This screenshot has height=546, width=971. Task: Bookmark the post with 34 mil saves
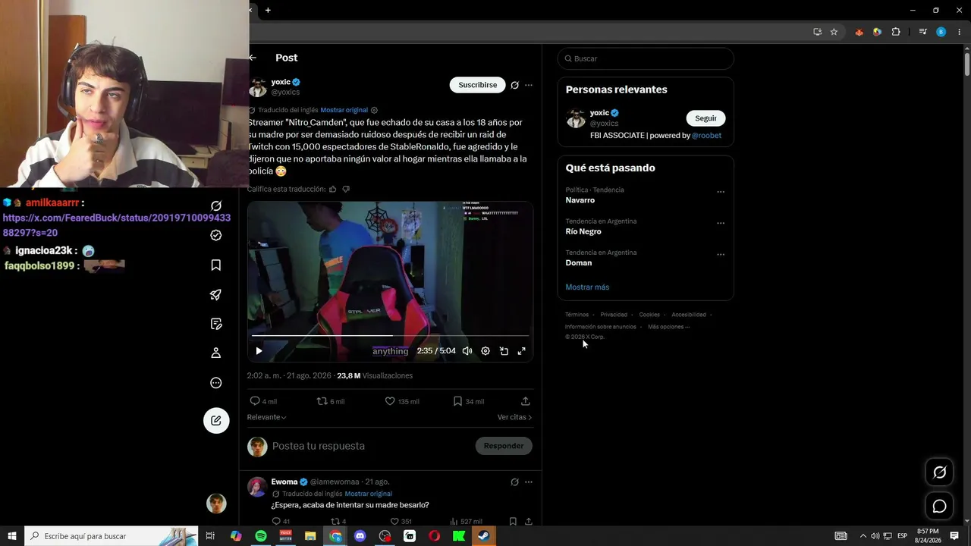point(468,401)
